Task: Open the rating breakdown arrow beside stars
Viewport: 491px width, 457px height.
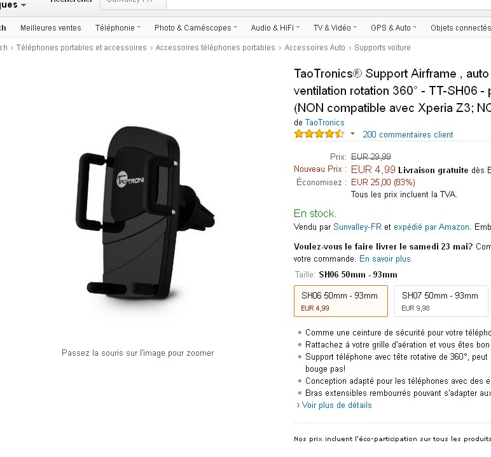Action: pyautogui.click(x=352, y=134)
